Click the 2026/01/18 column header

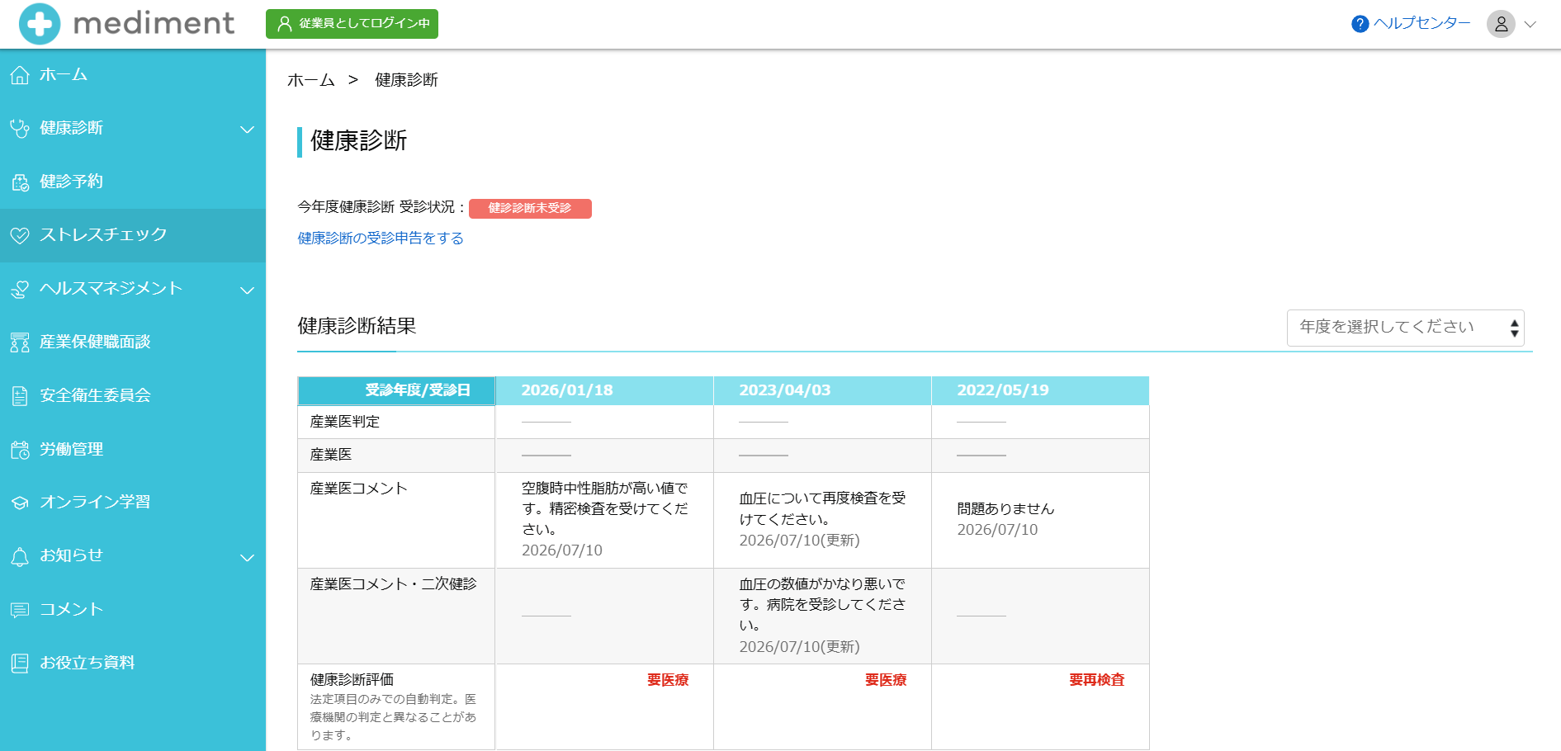click(x=604, y=390)
